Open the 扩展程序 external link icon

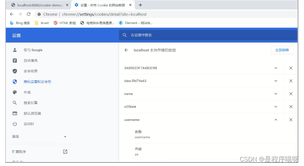click(65, 152)
